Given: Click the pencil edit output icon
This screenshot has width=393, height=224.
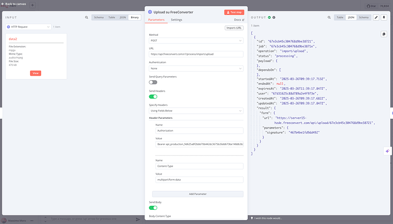Looking at the screenshot, I should (376, 18).
